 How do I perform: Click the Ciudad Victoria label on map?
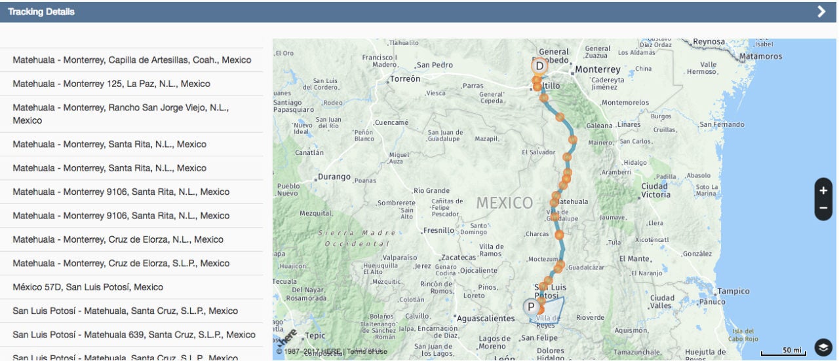(655, 190)
